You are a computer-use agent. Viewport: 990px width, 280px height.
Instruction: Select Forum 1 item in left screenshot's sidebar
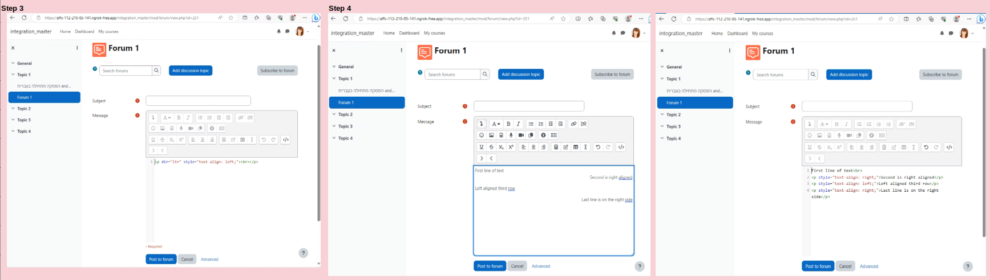[x=45, y=97]
